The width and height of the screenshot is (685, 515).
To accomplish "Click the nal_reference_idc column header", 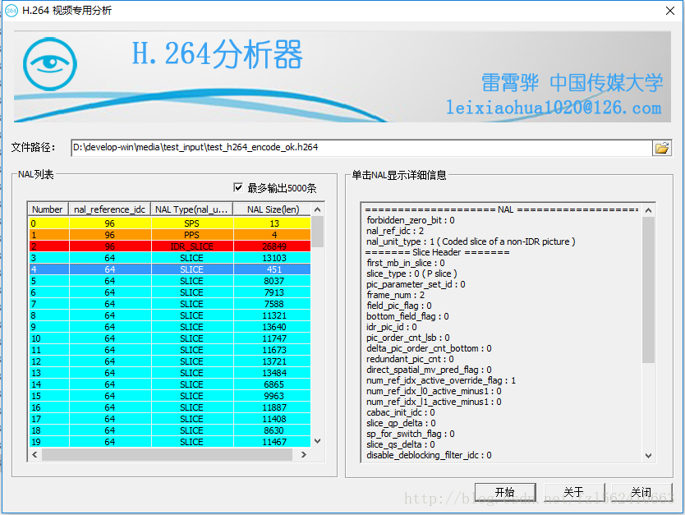I will click(110, 209).
